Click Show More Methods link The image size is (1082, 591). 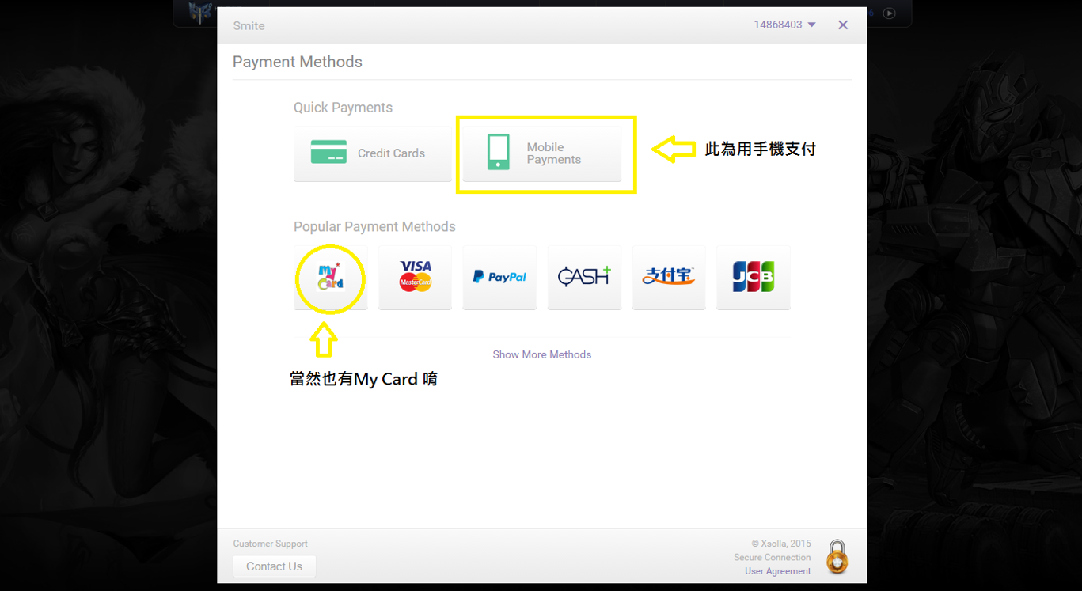[x=542, y=354]
